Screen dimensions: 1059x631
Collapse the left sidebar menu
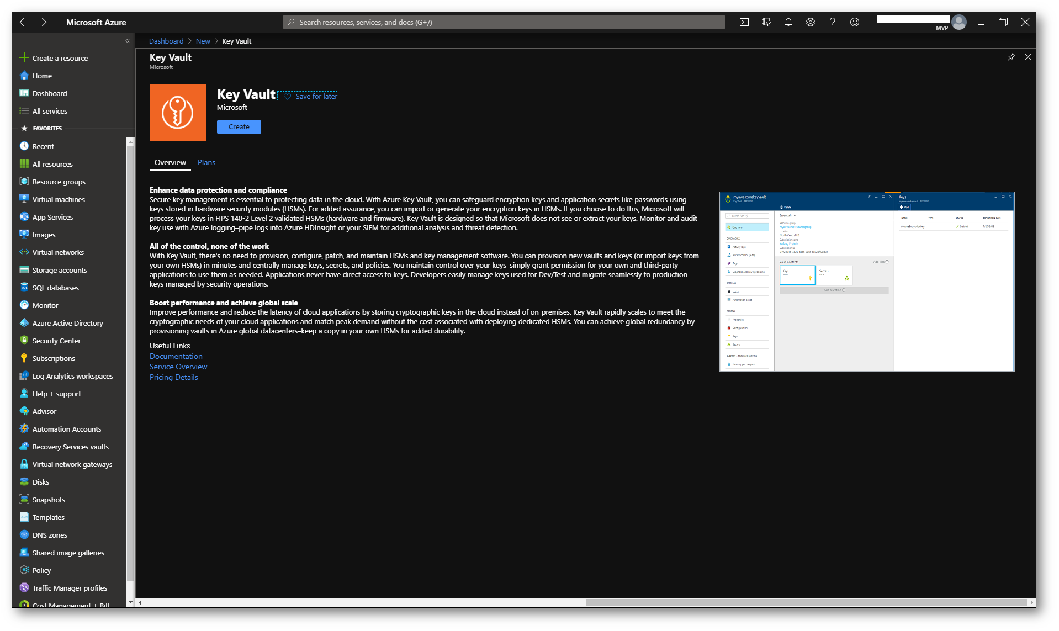pos(128,41)
